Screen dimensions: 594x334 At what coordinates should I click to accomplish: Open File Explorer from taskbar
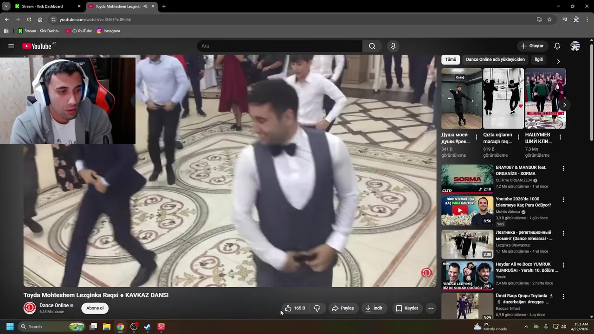coord(107,327)
